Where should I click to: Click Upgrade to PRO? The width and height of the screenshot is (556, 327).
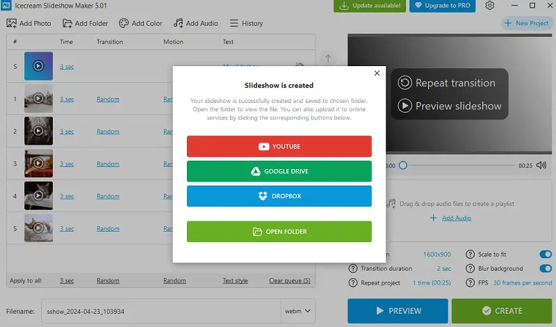click(x=442, y=6)
